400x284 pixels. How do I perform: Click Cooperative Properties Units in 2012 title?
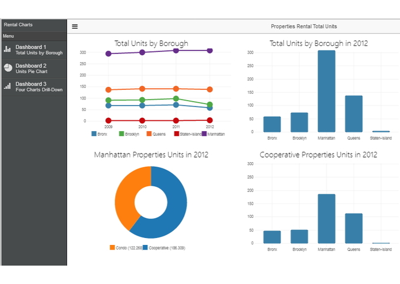pos(318,155)
